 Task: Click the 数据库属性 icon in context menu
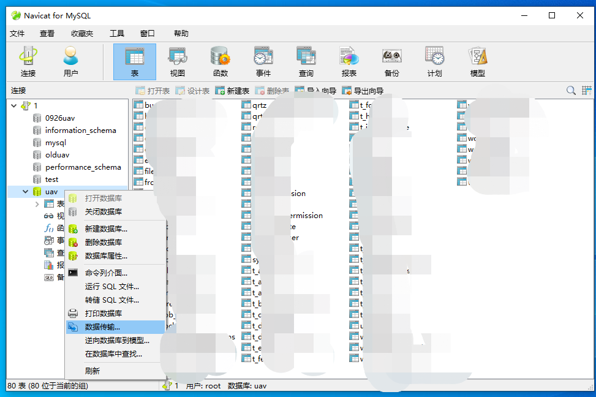pyautogui.click(x=73, y=256)
